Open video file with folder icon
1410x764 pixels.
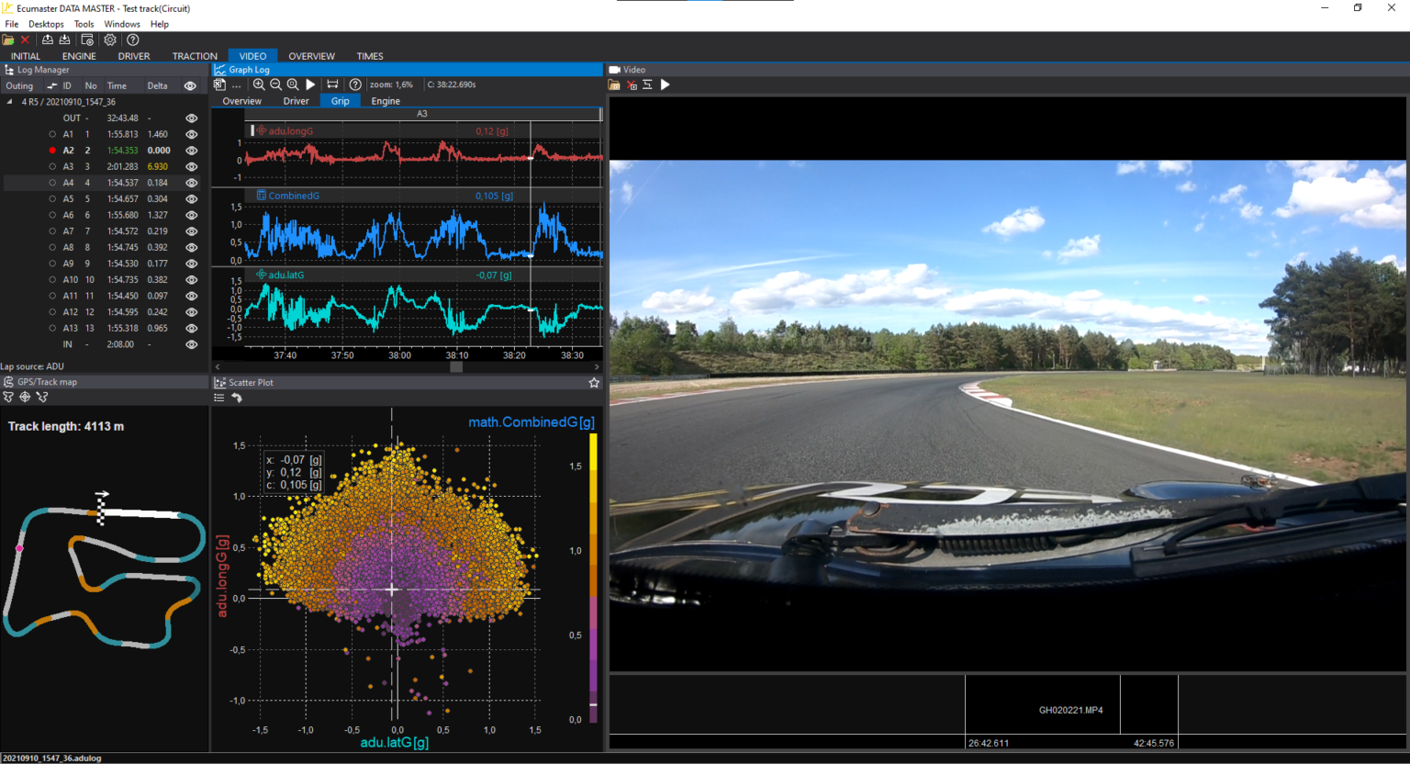(x=614, y=84)
